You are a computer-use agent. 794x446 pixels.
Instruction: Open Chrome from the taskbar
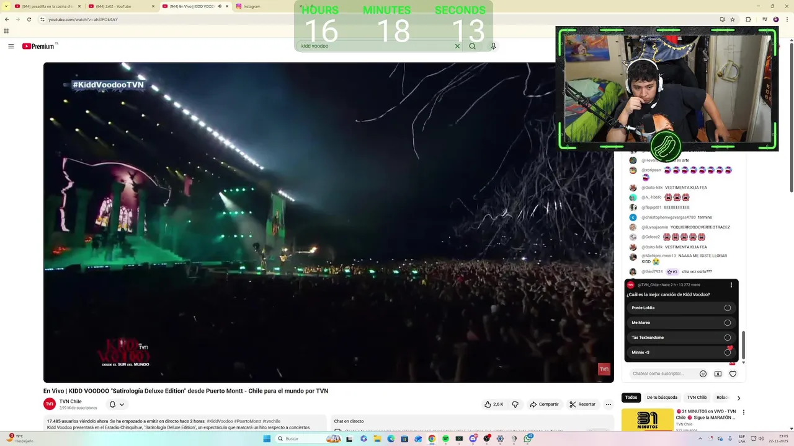click(432, 439)
